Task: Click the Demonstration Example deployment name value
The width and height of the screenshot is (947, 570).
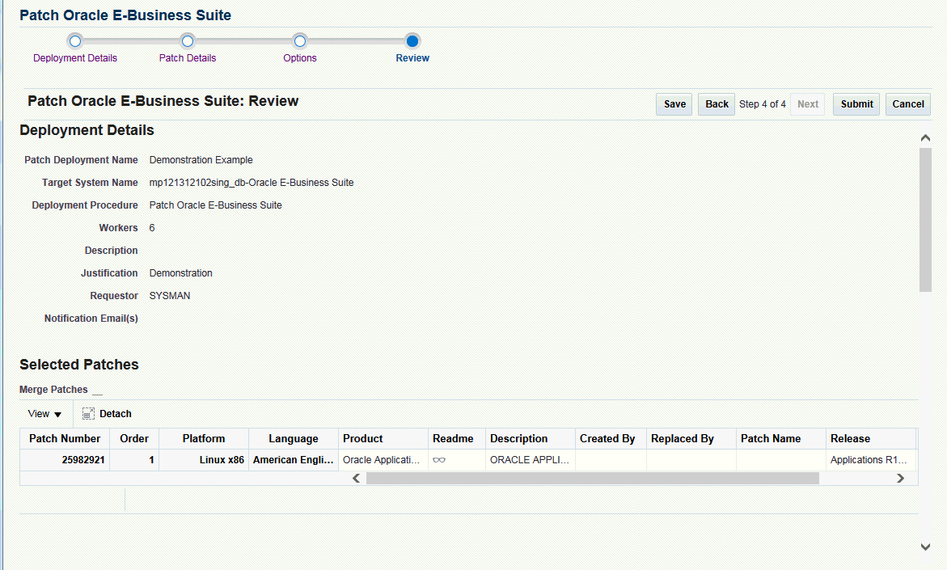Action: pyautogui.click(x=201, y=160)
